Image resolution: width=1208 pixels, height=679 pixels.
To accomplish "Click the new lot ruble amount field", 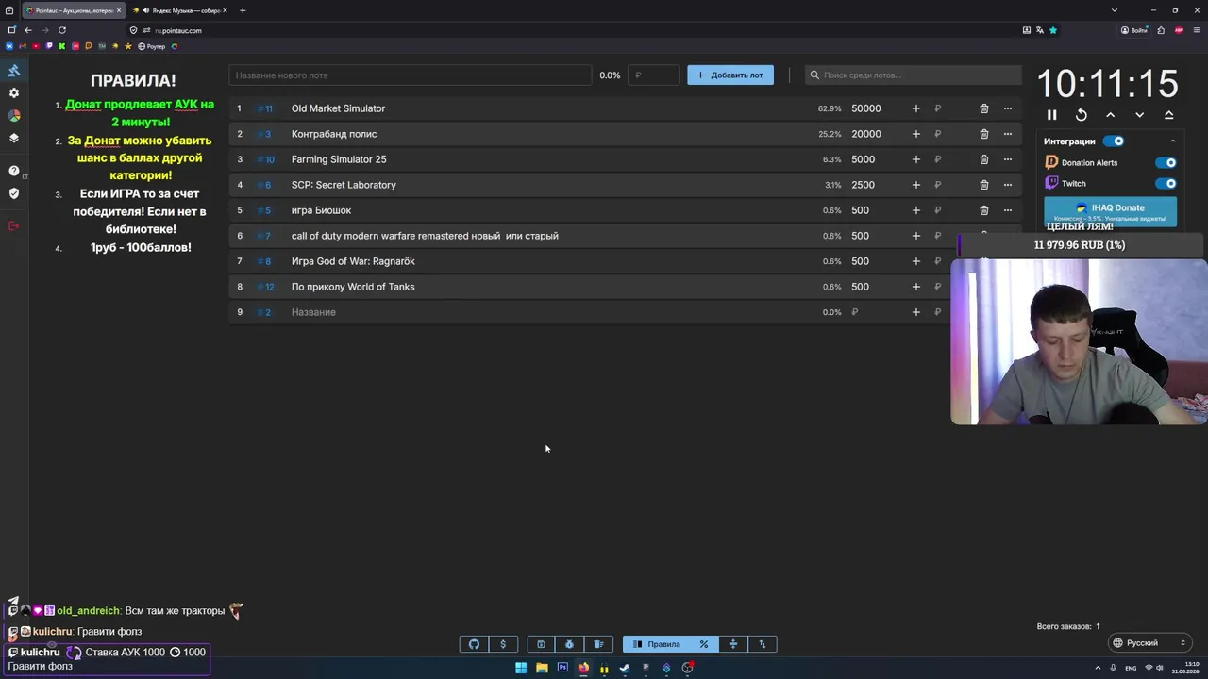I will 654,75.
